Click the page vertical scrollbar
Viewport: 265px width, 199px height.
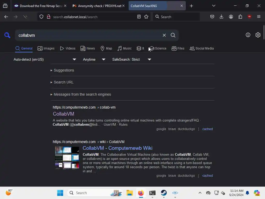point(264,32)
